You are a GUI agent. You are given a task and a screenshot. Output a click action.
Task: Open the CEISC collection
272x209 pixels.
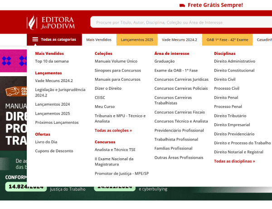tap(100, 97)
